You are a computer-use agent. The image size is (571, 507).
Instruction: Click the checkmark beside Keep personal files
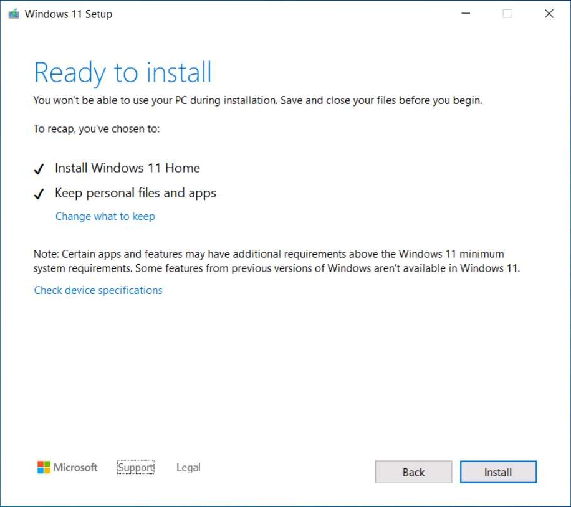tap(39, 193)
